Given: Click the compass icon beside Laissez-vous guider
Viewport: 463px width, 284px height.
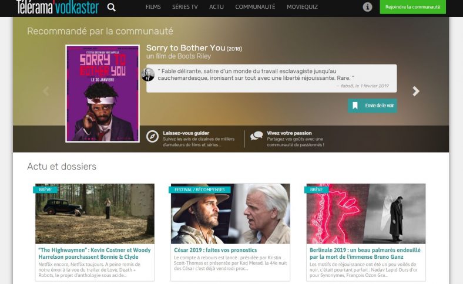Looking at the screenshot, I should click(x=152, y=136).
